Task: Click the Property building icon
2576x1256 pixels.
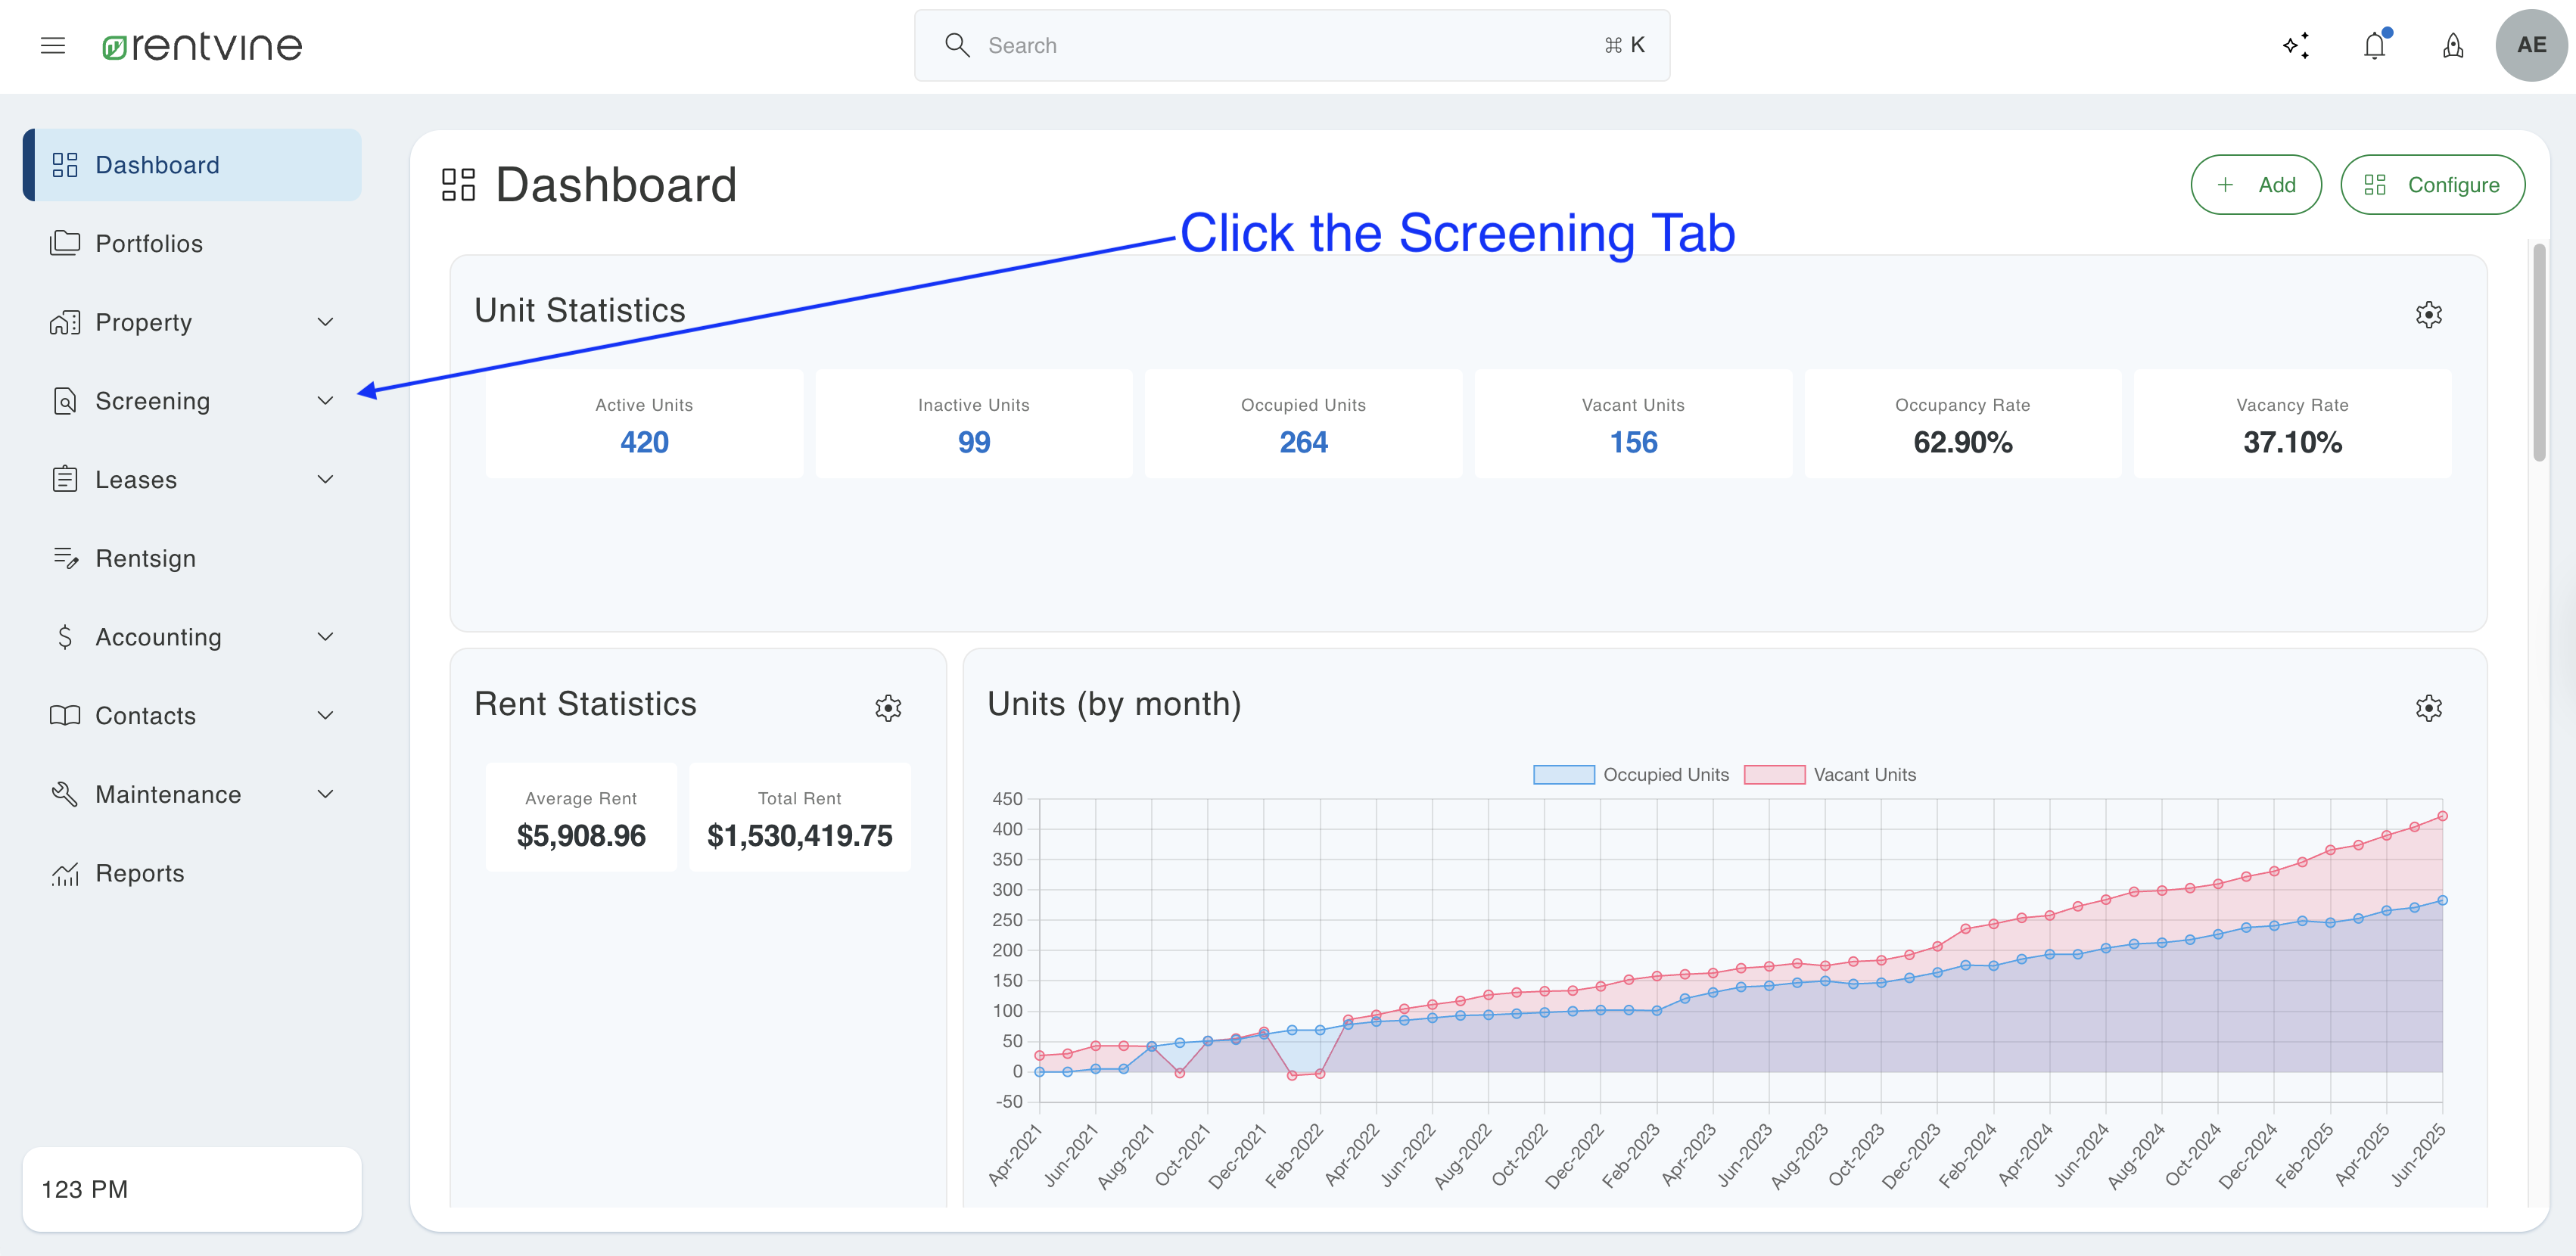Action: (x=65, y=322)
